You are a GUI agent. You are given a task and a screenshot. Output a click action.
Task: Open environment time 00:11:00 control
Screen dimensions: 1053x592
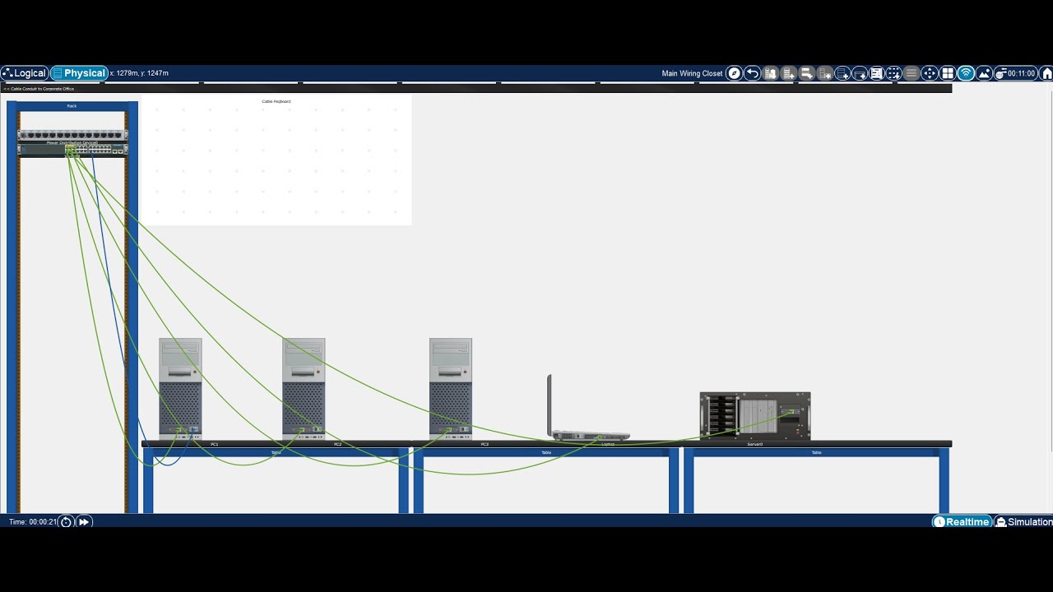1015,73
